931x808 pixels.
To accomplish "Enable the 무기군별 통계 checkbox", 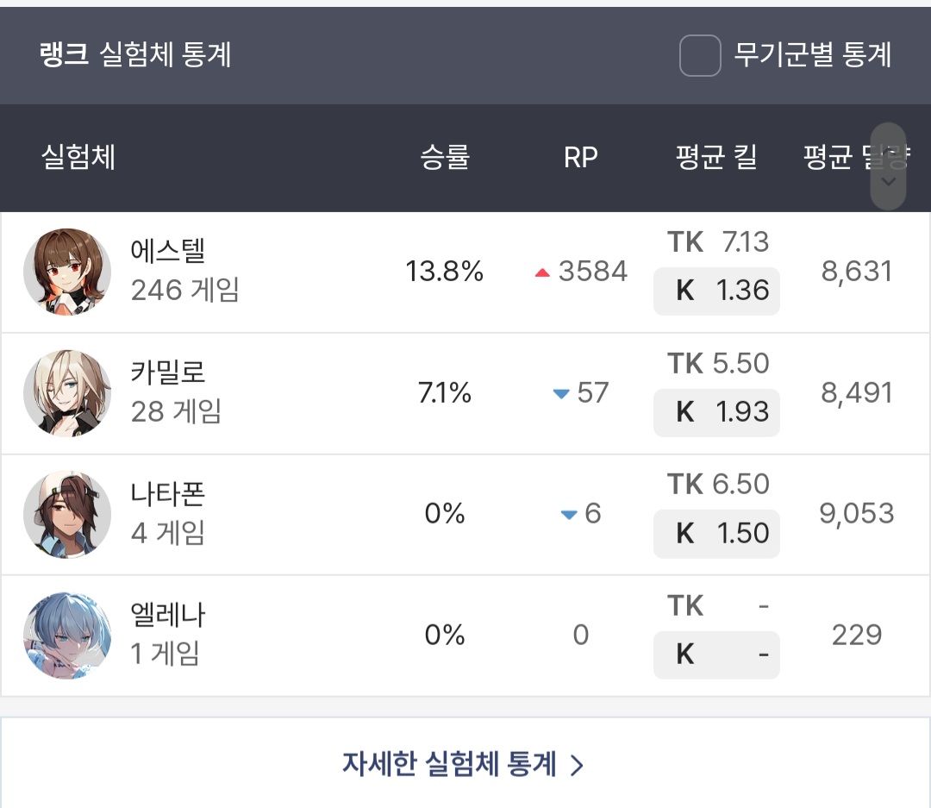I will [x=700, y=56].
